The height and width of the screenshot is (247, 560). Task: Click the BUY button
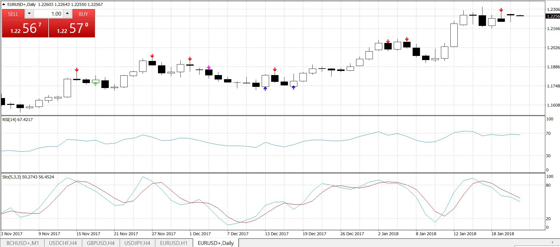pyautogui.click(x=83, y=14)
